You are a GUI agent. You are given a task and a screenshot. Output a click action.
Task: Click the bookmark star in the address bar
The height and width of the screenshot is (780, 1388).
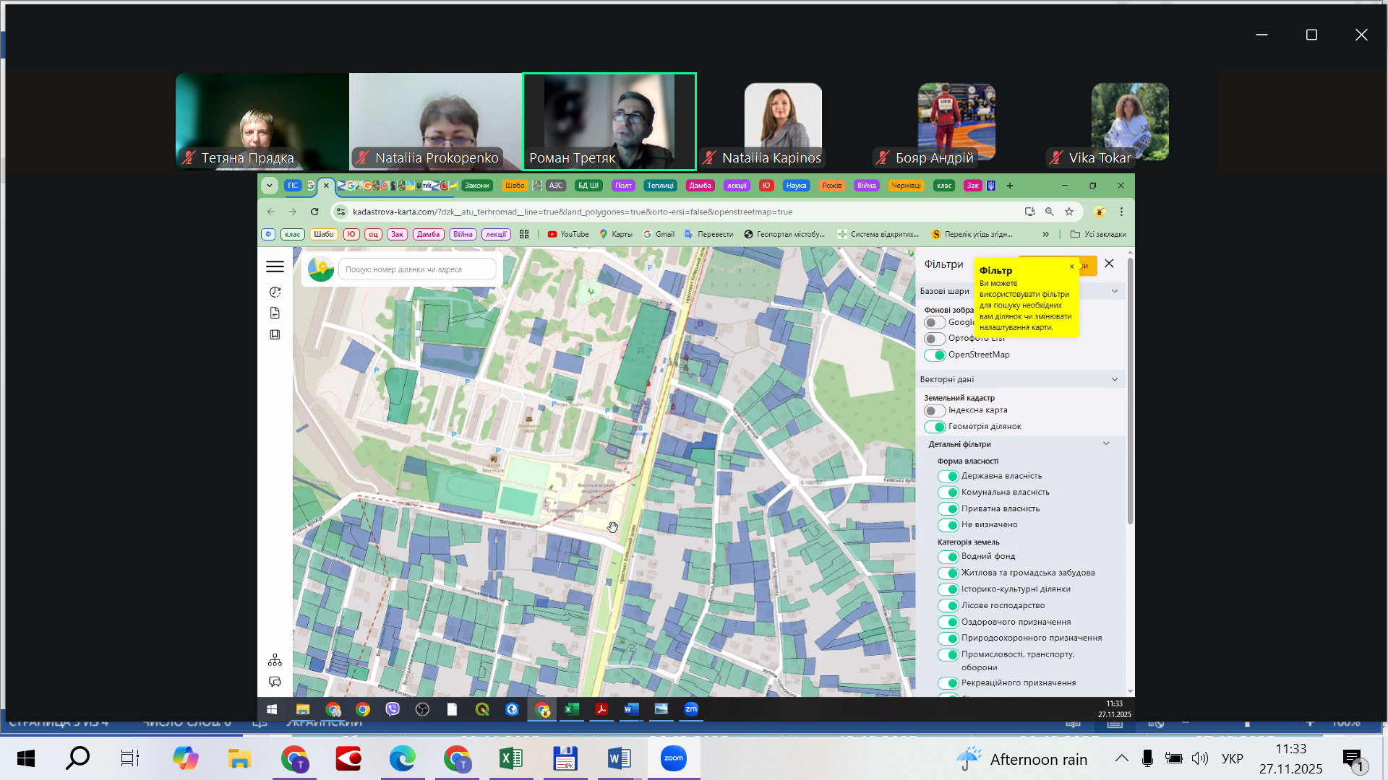1069,212
